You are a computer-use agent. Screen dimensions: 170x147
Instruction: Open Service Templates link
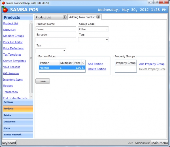pos(14,61)
